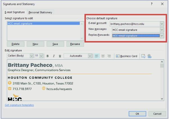This screenshot has width=169, height=119.
Task: Switch to the E-mail Signature tab
Action: [x=15, y=12]
